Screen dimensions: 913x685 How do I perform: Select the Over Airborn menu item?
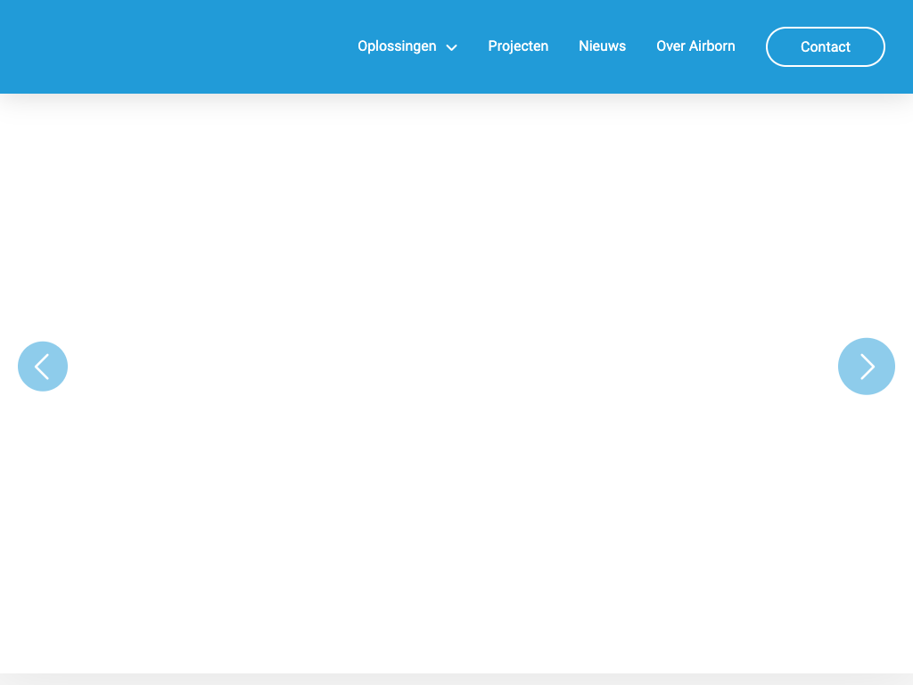click(695, 46)
